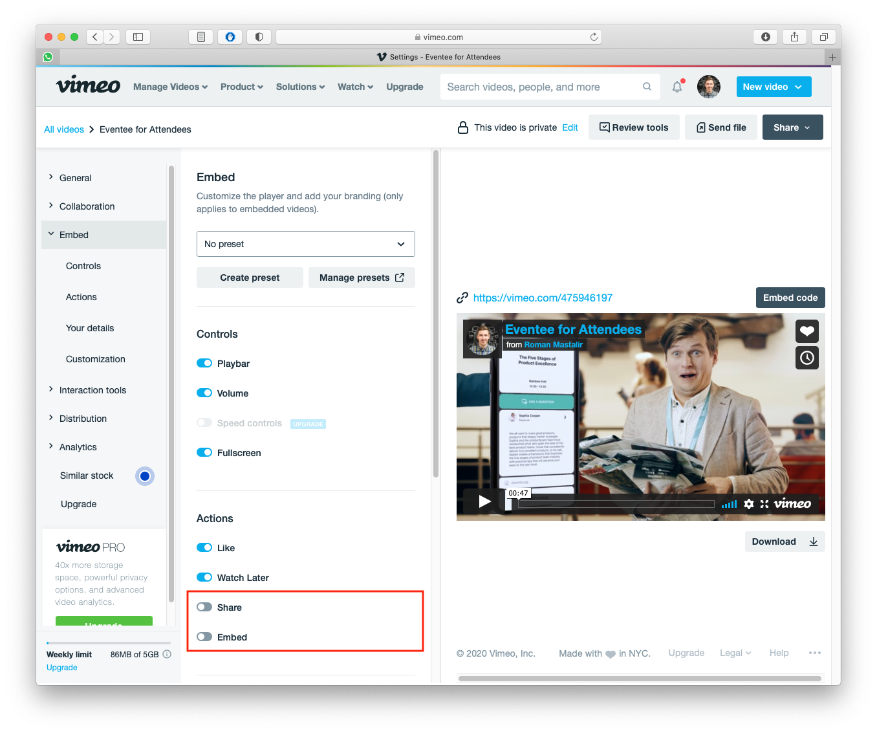The height and width of the screenshot is (733, 877).
Task: Open the Share dropdown button
Action: coord(792,127)
